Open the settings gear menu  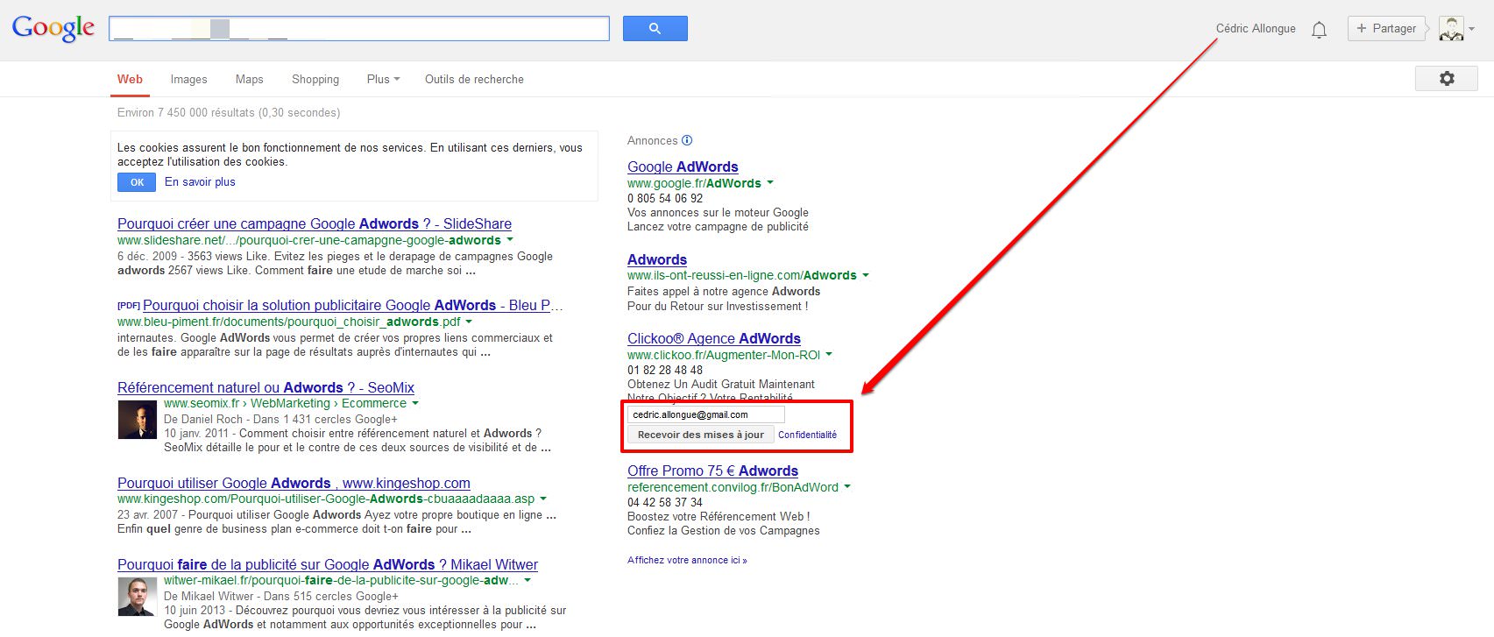pos(1447,79)
